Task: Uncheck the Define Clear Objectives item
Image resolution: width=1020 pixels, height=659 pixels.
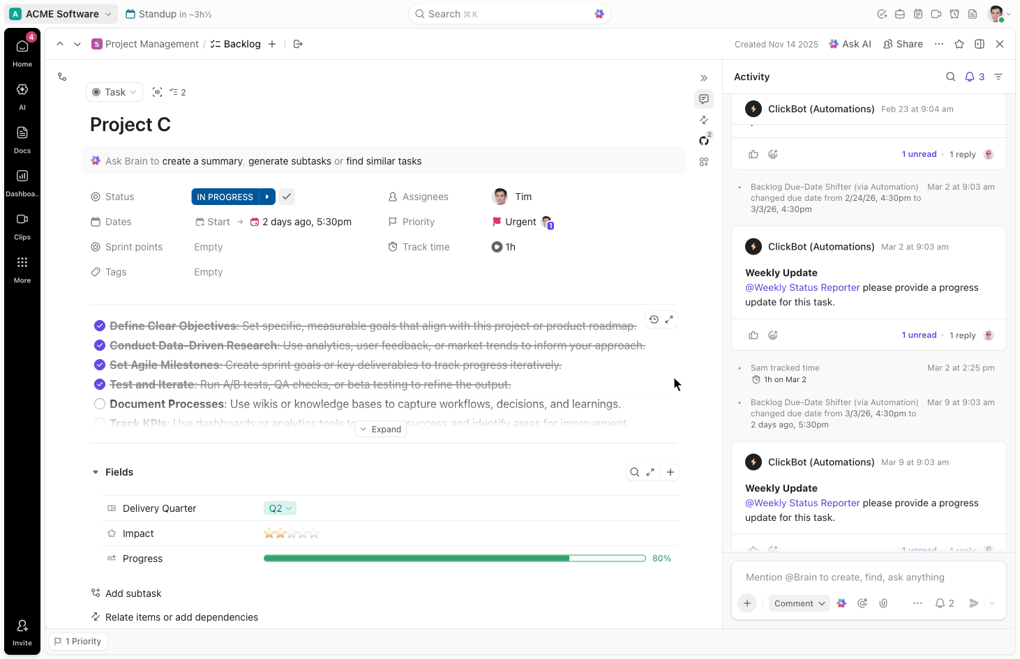Action: pyautogui.click(x=100, y=326)
